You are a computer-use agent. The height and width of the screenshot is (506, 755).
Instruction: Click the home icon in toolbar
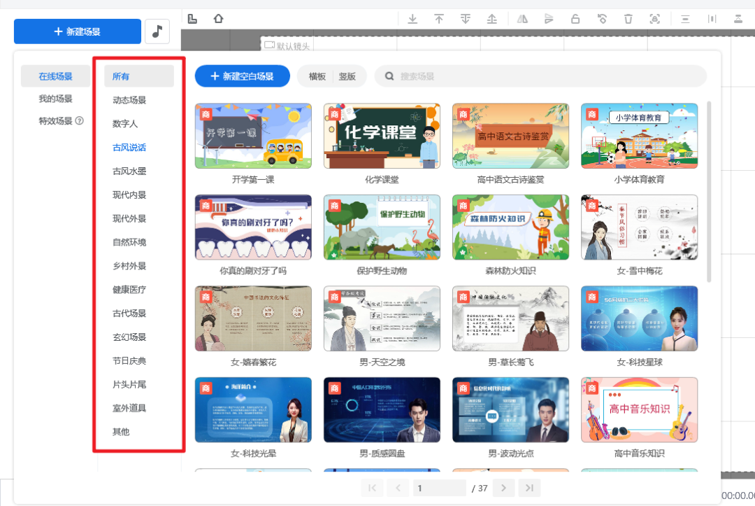point(218,19)
